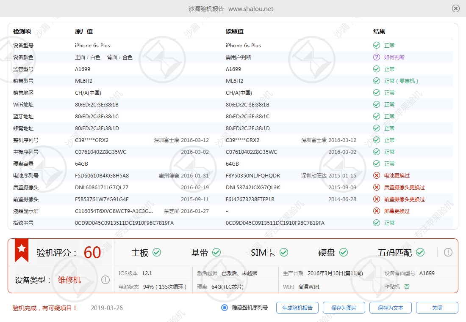The image size is (466, 322).
Task: Click the 电池状态 94% (135次循环) entry
Action: pyautogui.click(x=152, y=287)
